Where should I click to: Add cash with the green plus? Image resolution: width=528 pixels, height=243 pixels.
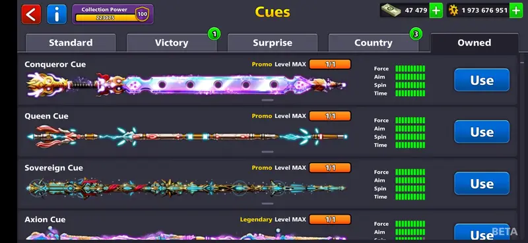coord(436,11)
